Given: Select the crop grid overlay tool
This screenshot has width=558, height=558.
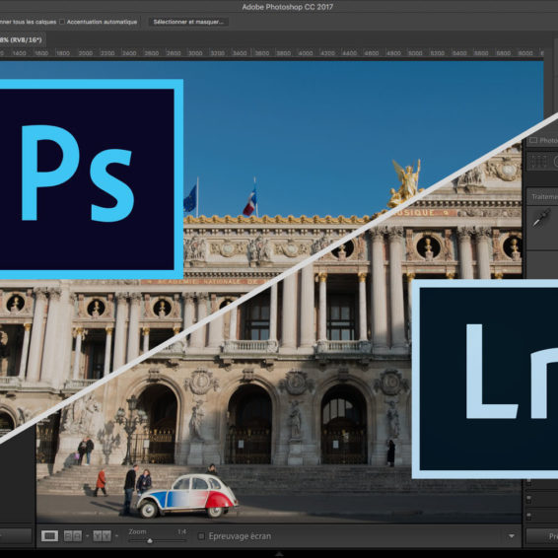Looking at the screenshot, I should [538, 162].
